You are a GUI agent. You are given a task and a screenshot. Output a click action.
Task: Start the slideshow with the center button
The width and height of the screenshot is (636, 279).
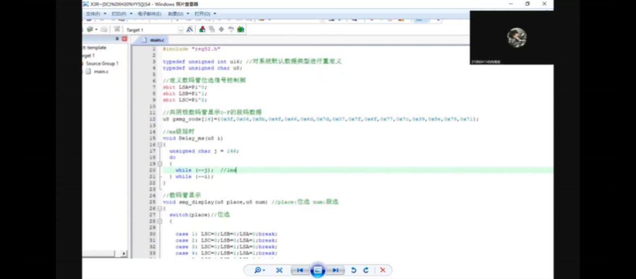(317, 270)
